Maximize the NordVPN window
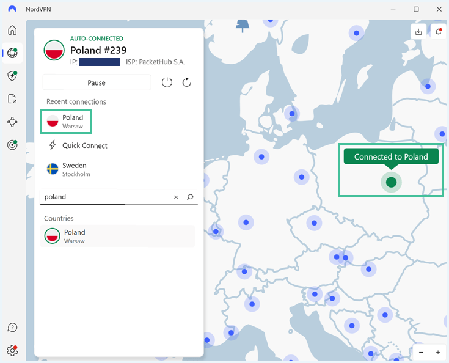449x363 pixels. tap(416, 9)
